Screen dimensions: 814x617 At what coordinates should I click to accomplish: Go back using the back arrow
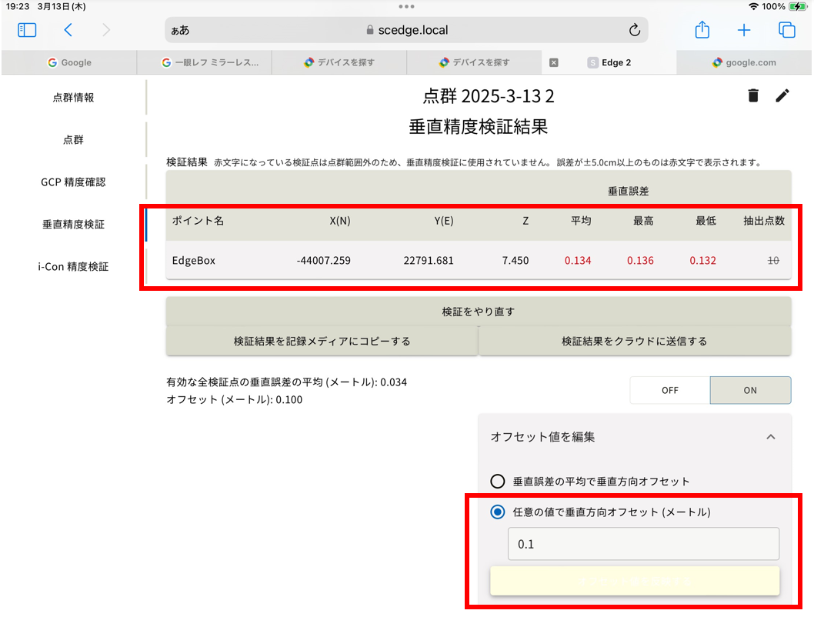(x=68, y=30)
